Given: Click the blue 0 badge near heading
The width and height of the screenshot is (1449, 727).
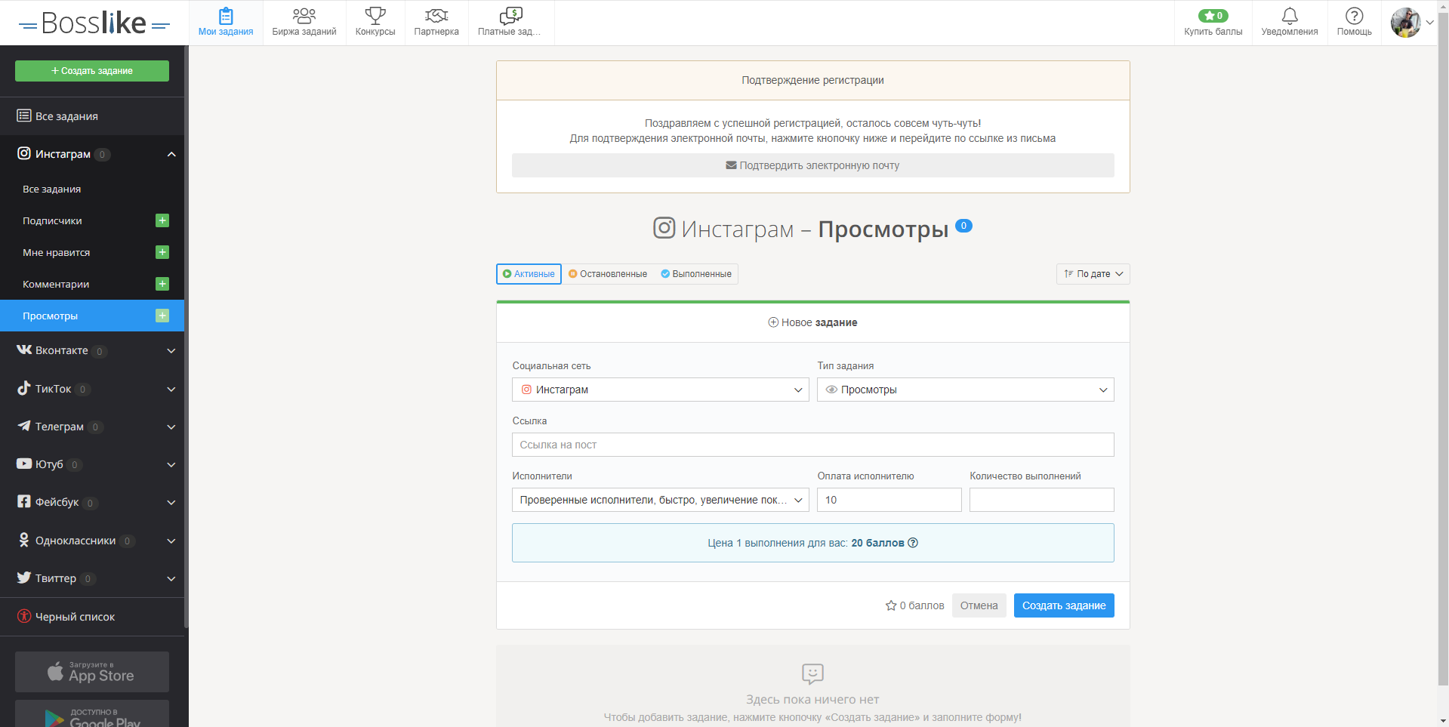Looking at the screenshot, I should pyautogui.click(x=963, y=226).
